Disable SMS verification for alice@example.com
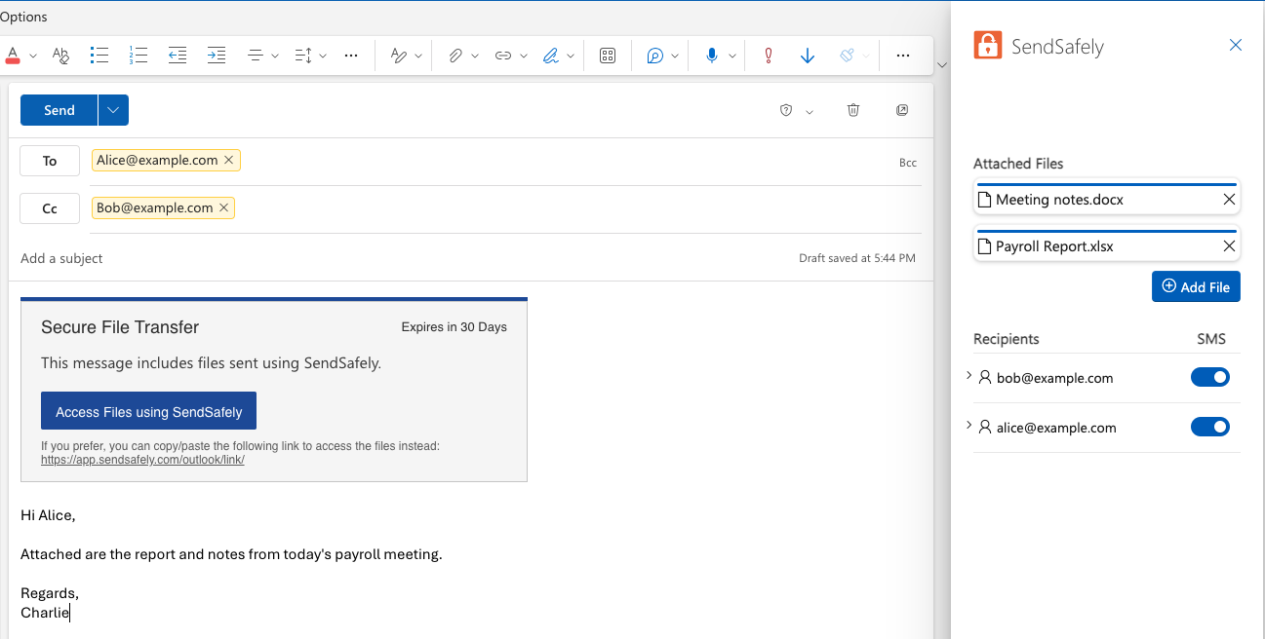Image resolution: width=1265 pixels, height=639 pixels. pos(1210,427)
